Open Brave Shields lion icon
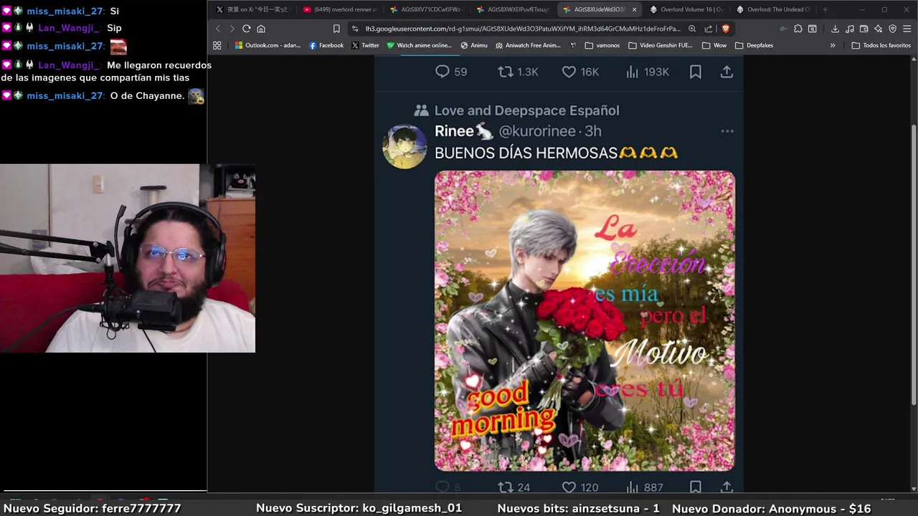This screenshot has height=516, width=918. pos(725,29)
